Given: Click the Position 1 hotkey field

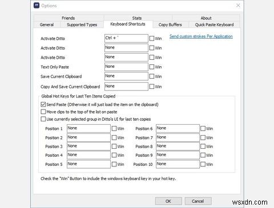Looking at the screenshot, I should point(88,128).
